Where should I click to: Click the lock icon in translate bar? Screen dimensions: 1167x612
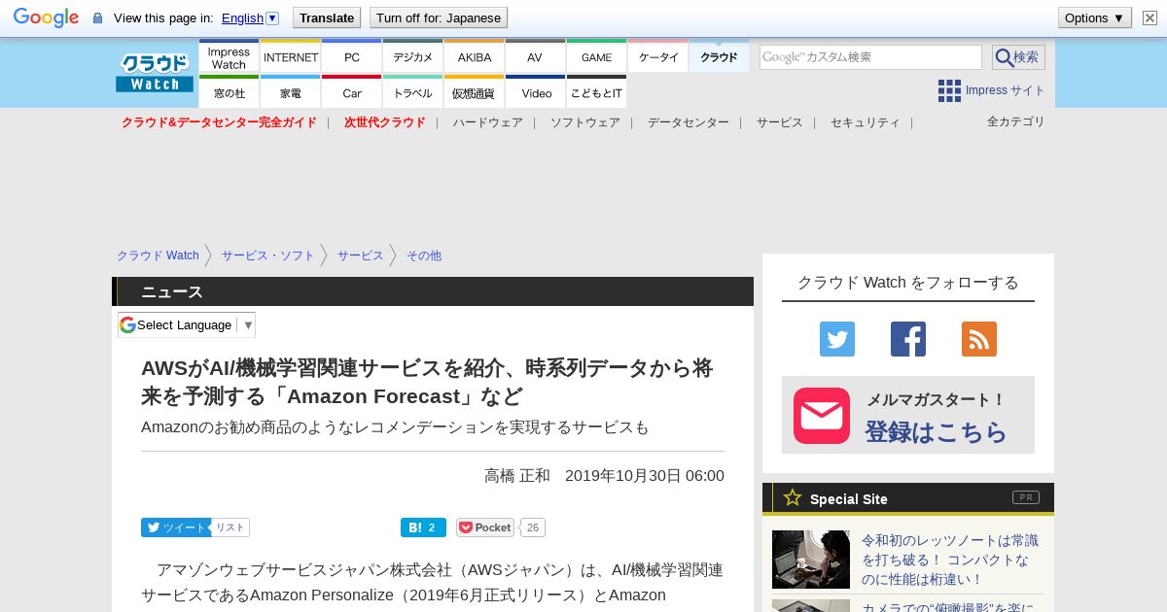click(97, 17)
